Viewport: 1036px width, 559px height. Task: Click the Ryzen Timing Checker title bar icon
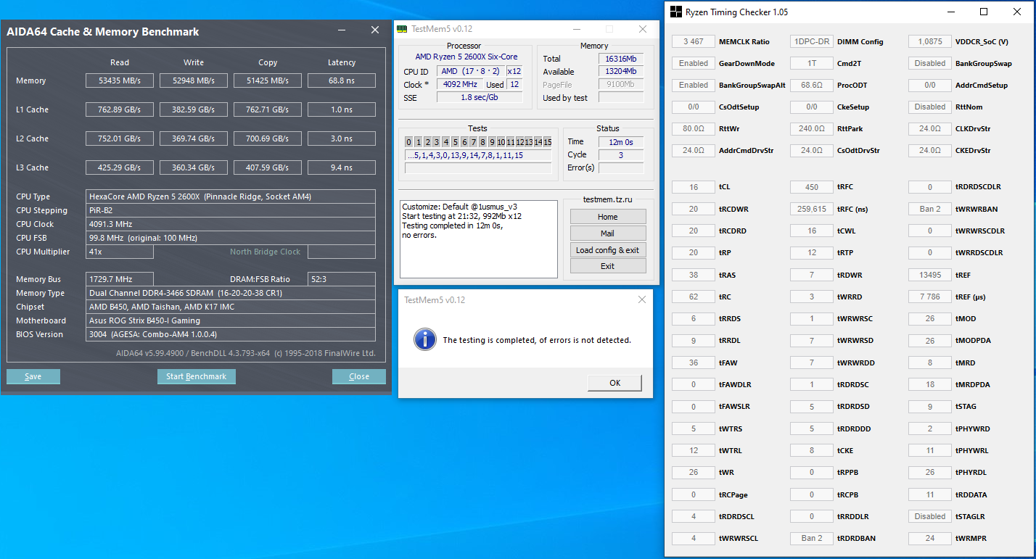point(675,12)
